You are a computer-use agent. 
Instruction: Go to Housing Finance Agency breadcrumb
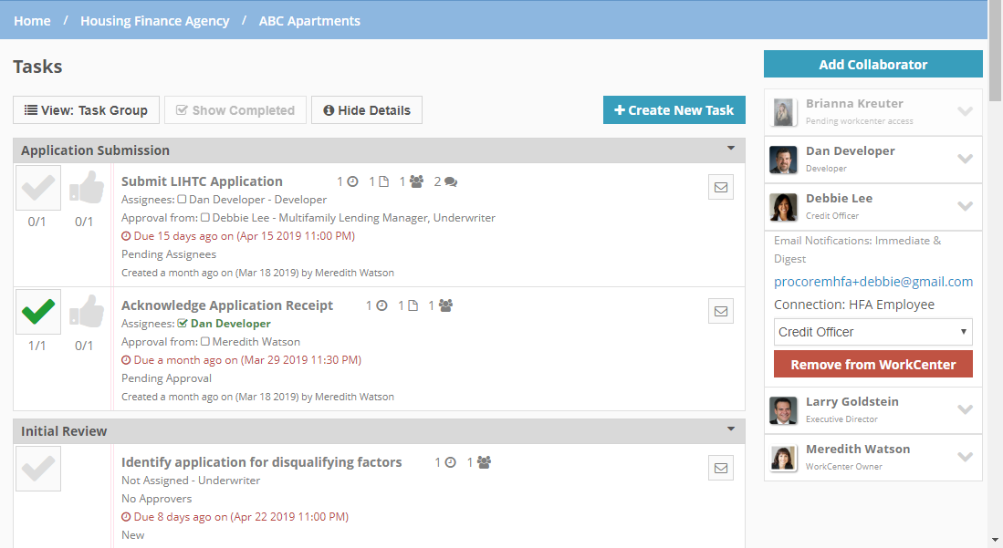point(155,20)
